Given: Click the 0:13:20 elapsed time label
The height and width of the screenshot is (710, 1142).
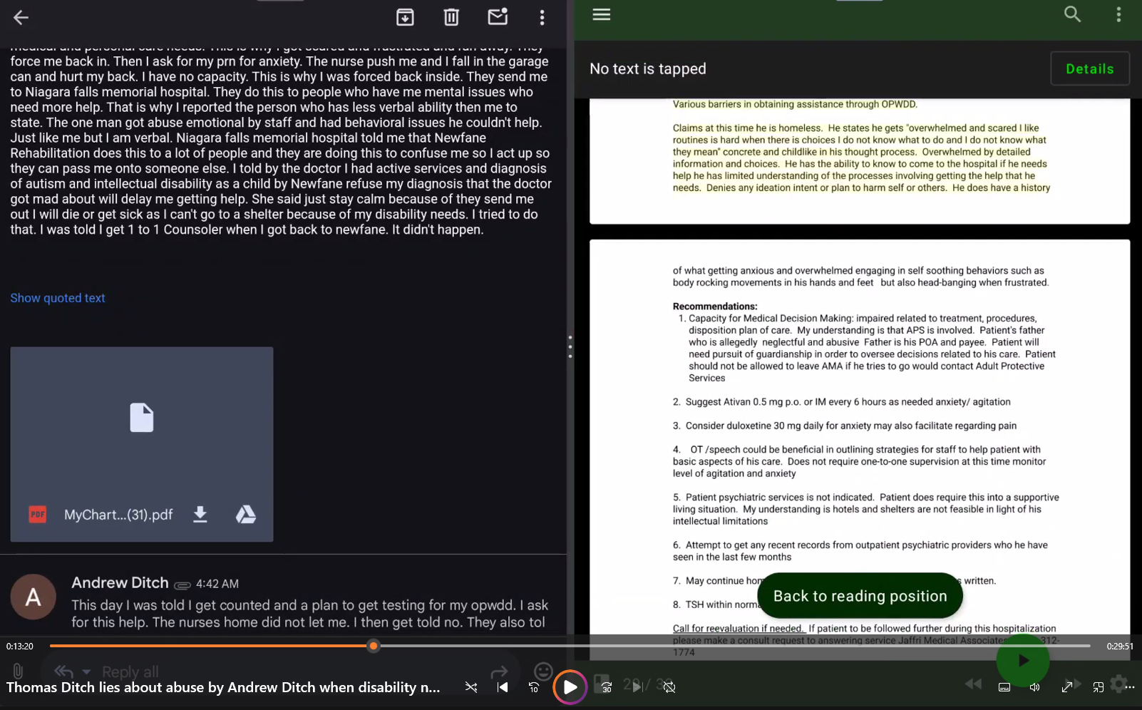Looking at the screenshot, I should (x=20, y=647).
